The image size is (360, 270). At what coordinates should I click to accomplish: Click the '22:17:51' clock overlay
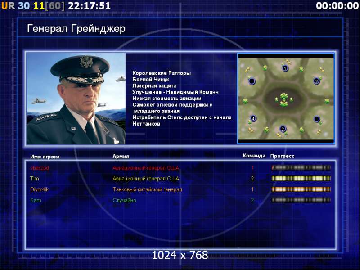pos(89,6)
